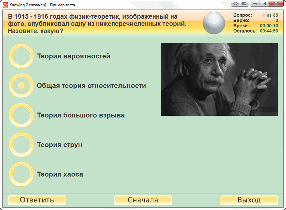Mark the Теория хаоса radio button

[x=21, y=174]
